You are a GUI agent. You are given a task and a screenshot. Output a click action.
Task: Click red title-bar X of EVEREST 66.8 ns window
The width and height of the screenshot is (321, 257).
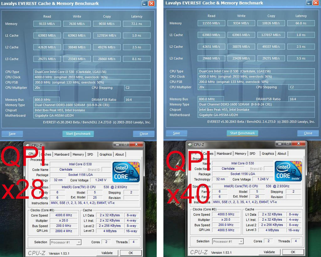316,3
